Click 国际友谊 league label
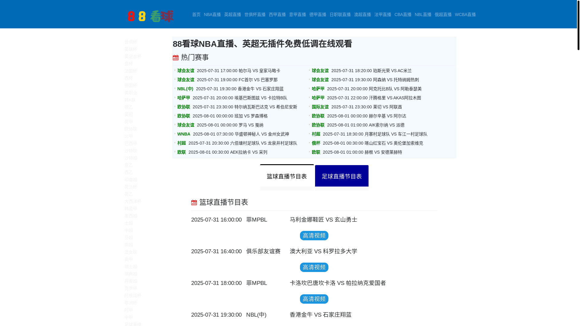The height and width of the screenshot is (326, 580). pos(320,107)
